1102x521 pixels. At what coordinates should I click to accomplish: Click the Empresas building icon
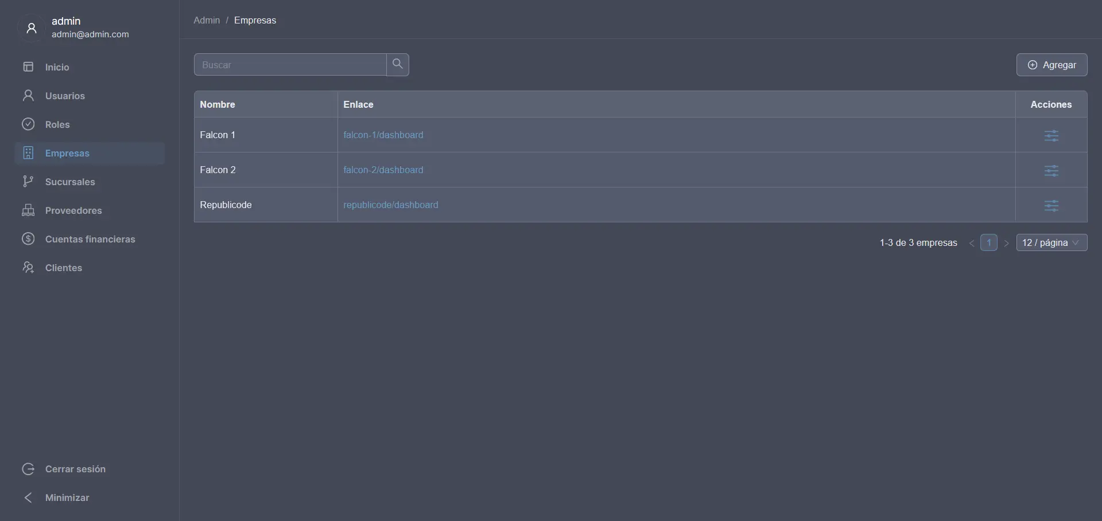28,152
